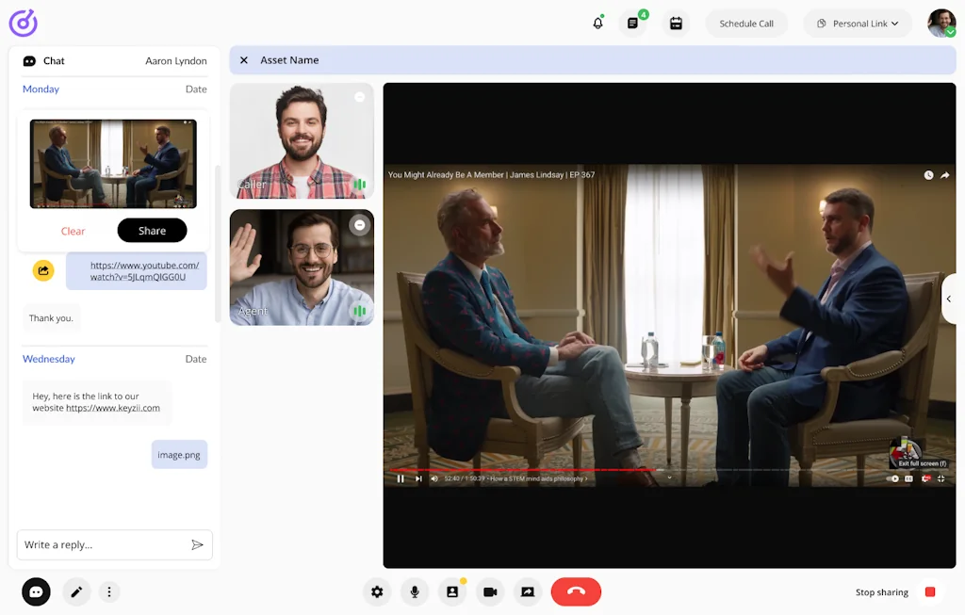Open the three-dot more options menu
Image resolution: width=965 pixels, height=615 pixels.
(x=109, y=592)
